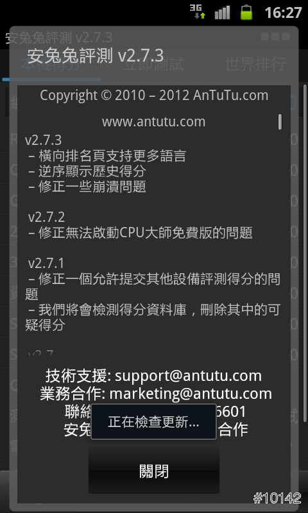
Task: Tap the 修正無法啟動CPU大師免費版的問題 changelog entry
Action: tap(140, 233)
